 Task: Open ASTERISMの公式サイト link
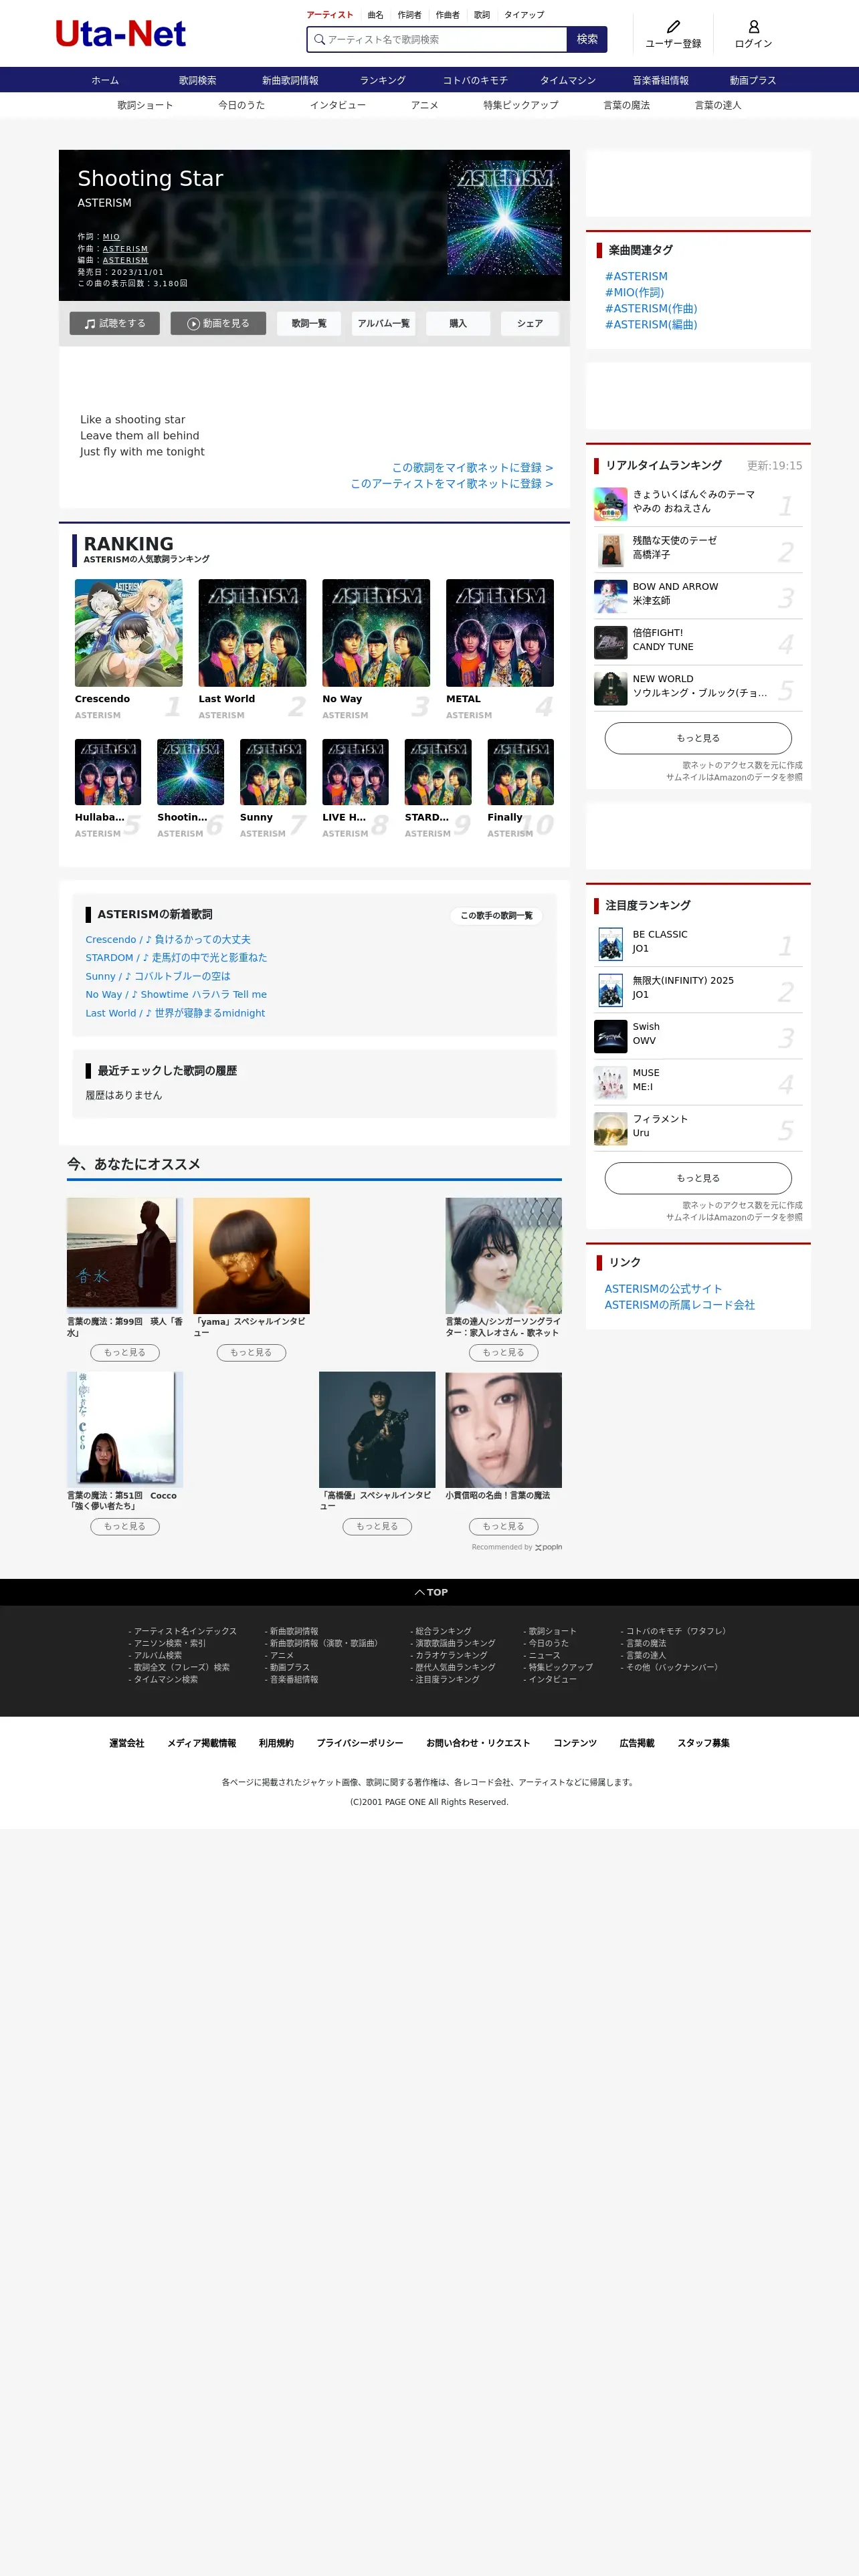(663, 1289)
